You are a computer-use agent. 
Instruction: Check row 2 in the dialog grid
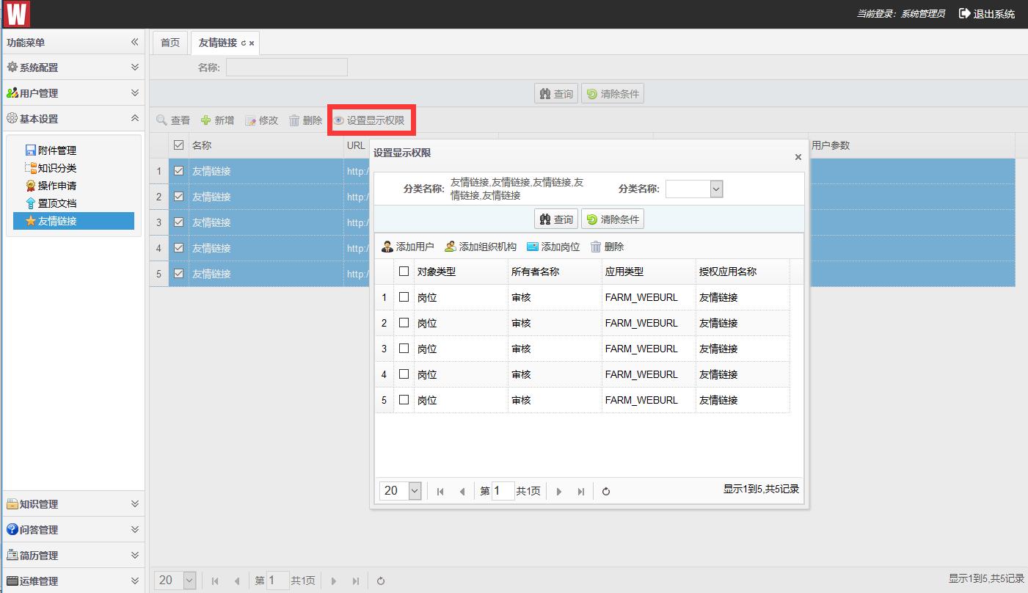[404, 323]
